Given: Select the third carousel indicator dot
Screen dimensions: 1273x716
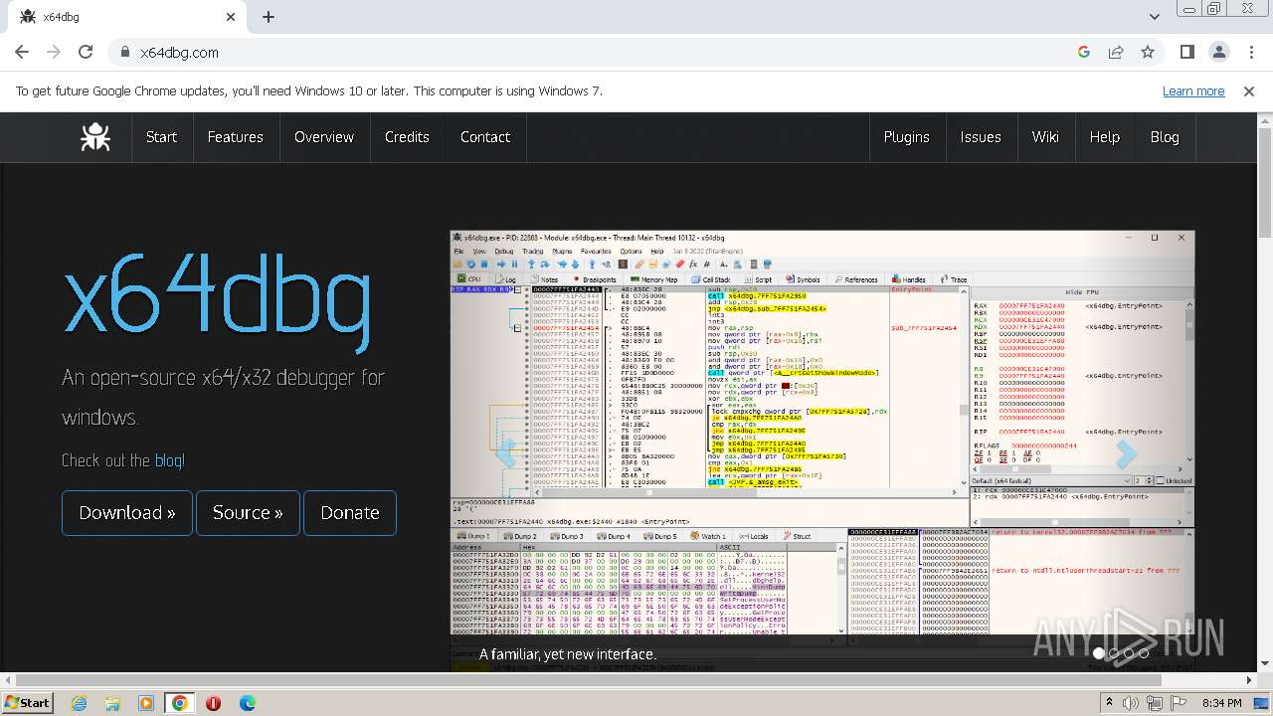Looking at the screenshot, I should 1129,653.
